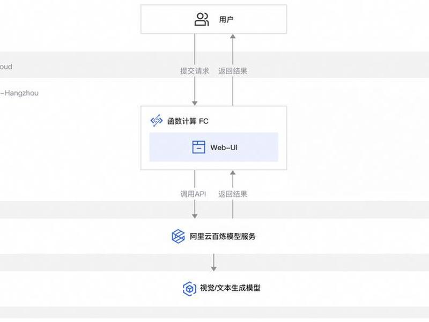Select the 用户 label text
Screen dimensions: 429x322
tap(226, 20)
